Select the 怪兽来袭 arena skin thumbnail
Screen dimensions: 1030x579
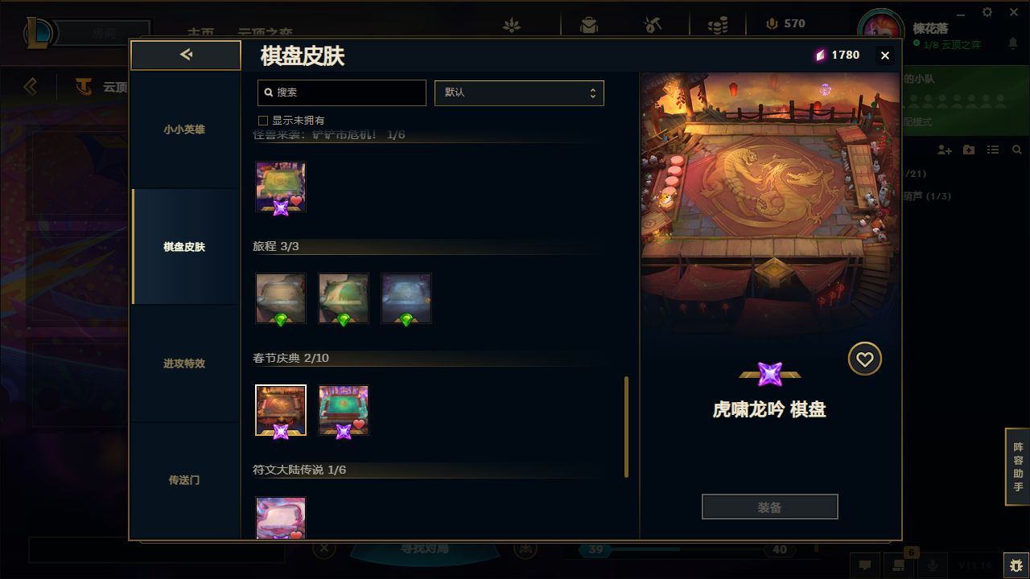281,187
